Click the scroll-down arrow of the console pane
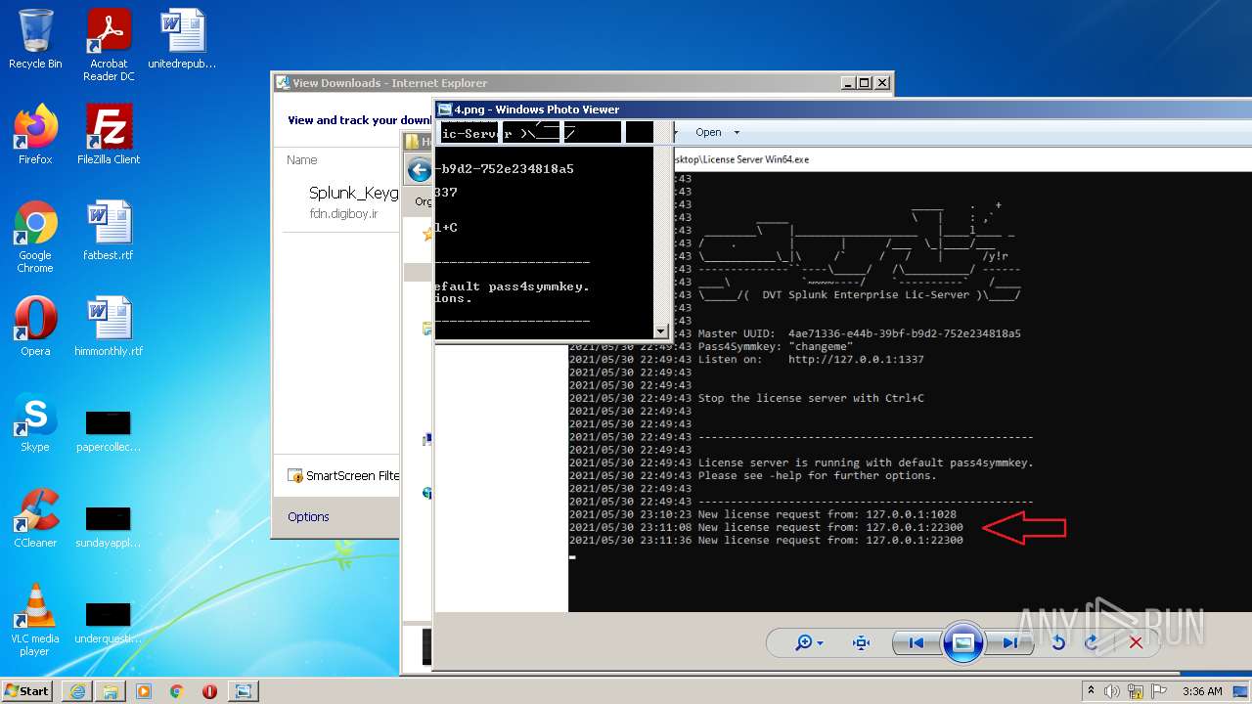The image size is (1252, 704). 660,331
